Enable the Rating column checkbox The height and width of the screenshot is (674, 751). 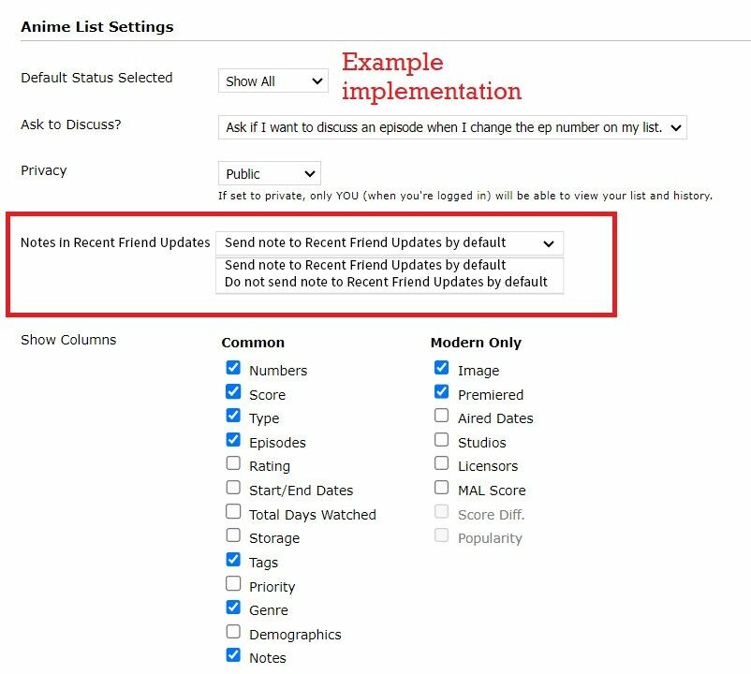coord(233,463)
